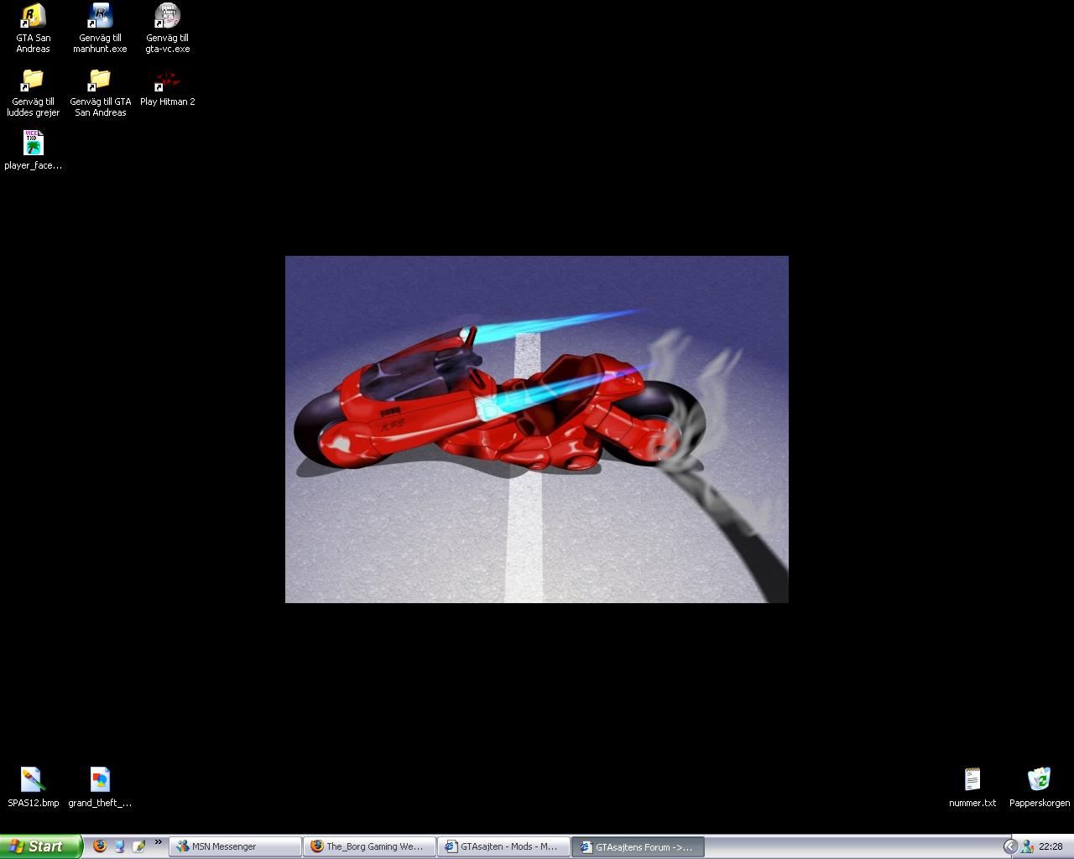Click the 22:28 taskbar clock
Image resolution: width=1074 pixels, height=859 pixels.
pos(1051,847)
